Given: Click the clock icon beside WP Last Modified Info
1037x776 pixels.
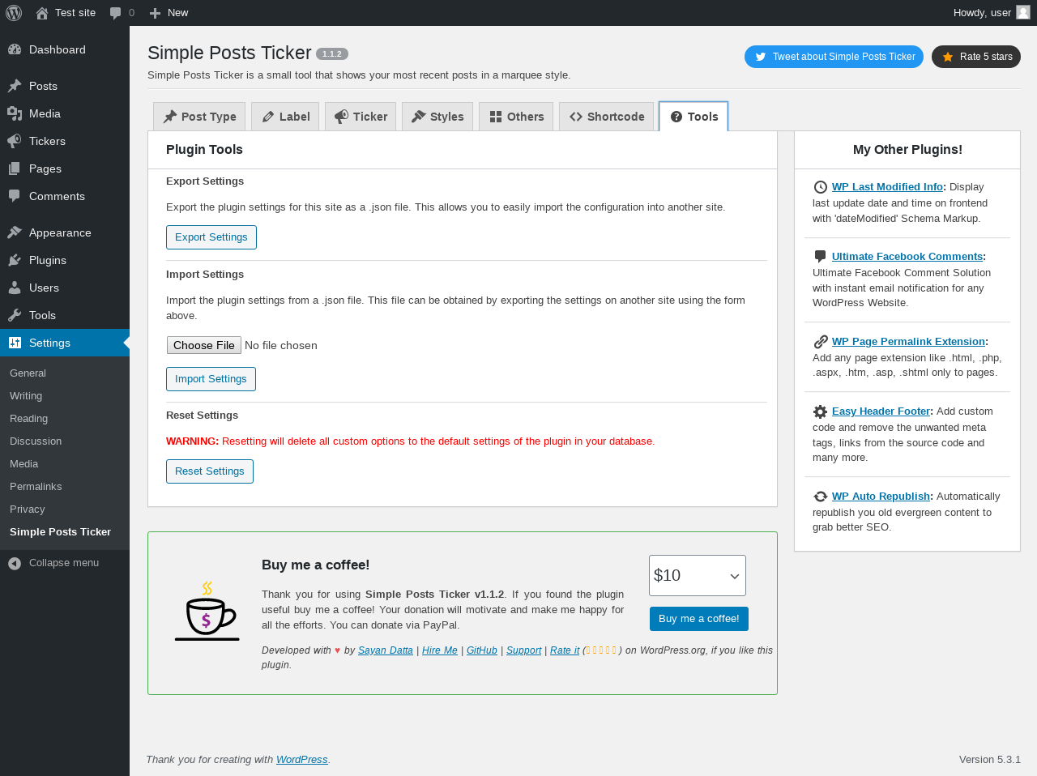Looking at the screenshot, I should coord(820,187).
